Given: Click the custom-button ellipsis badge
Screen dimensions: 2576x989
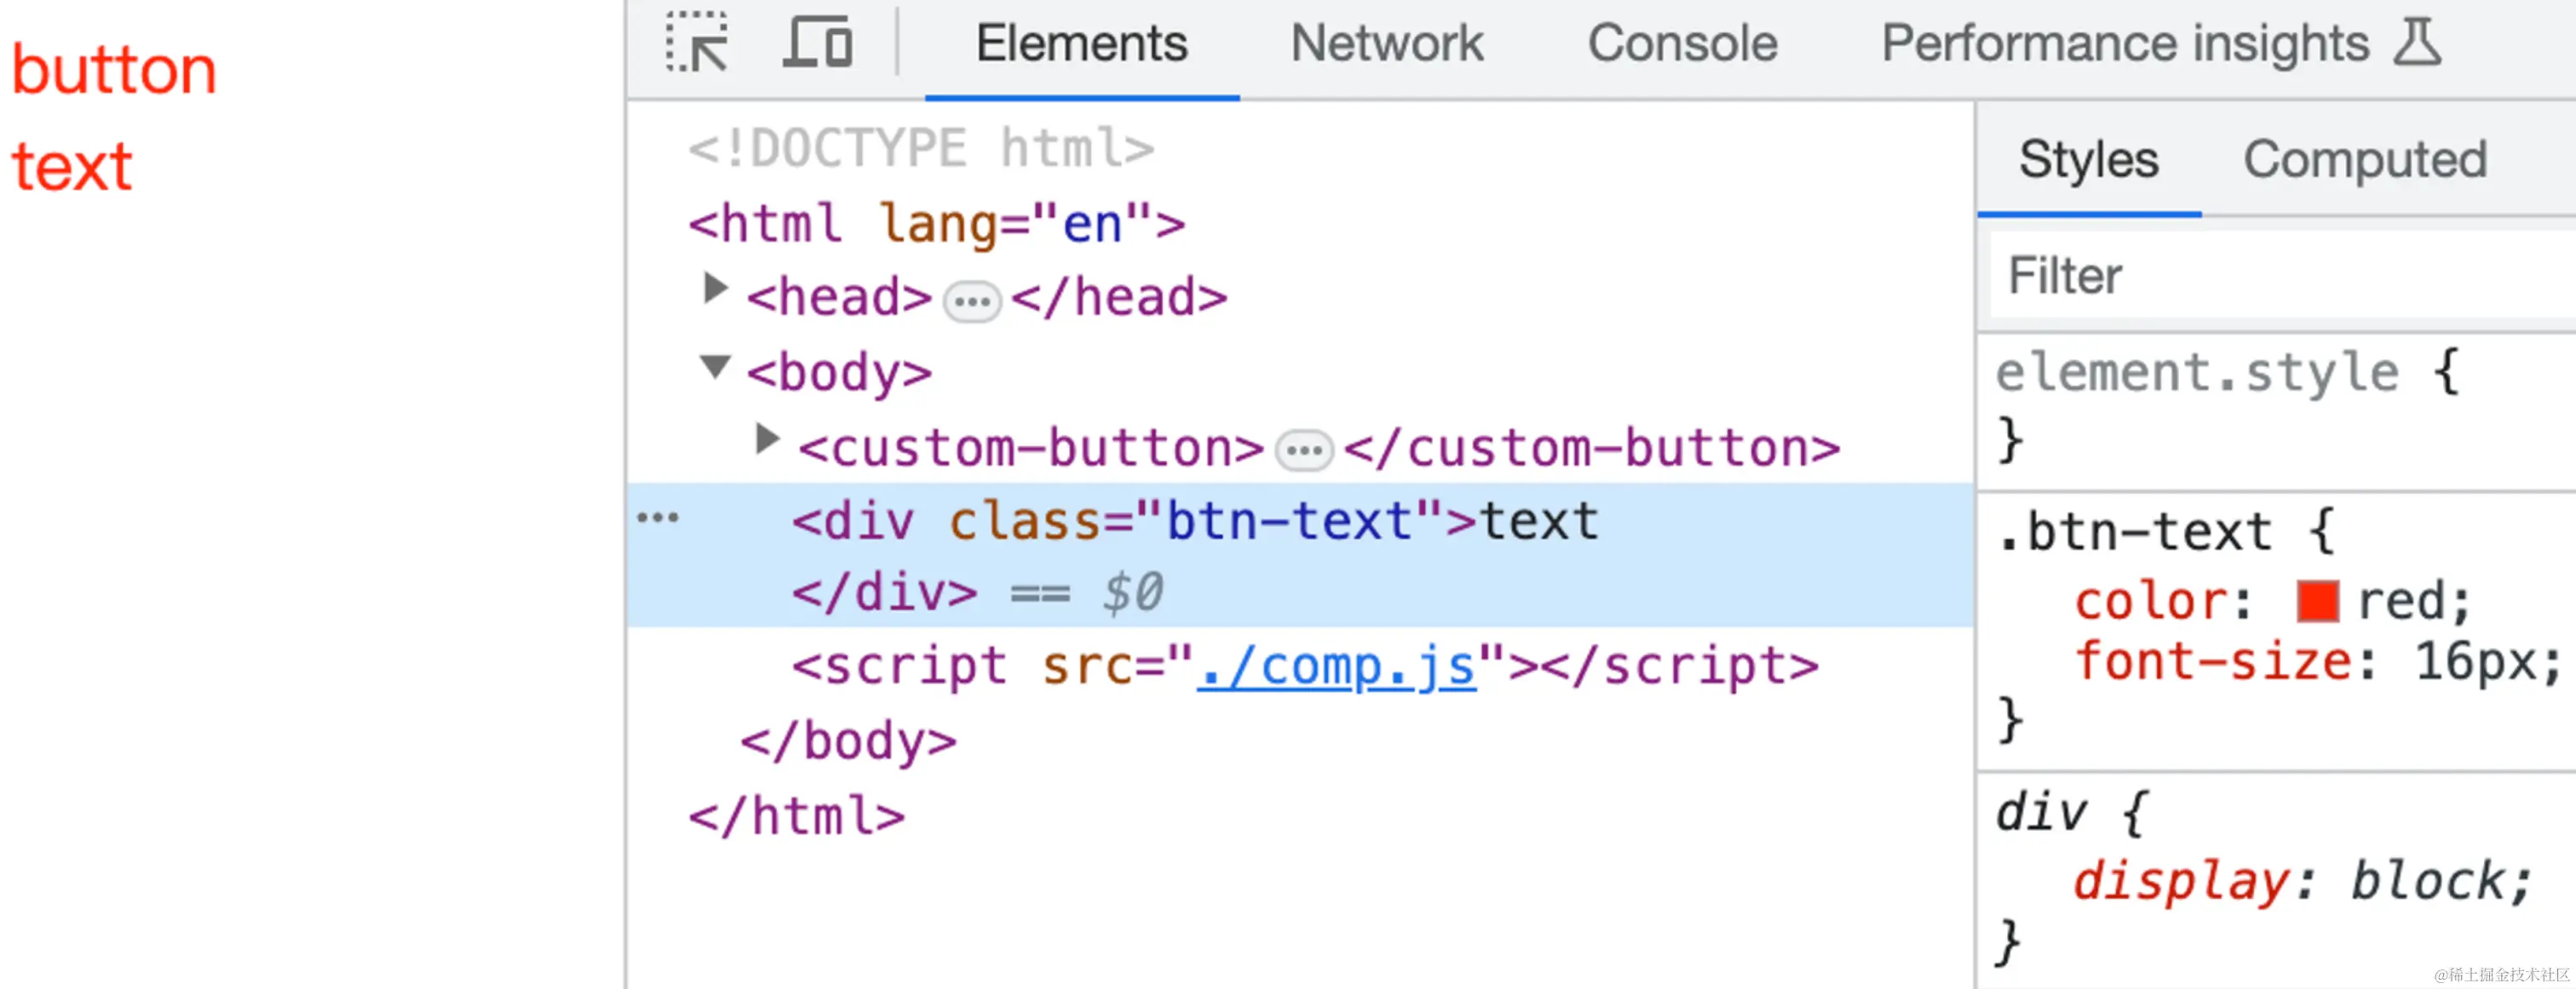Looking at the screenshot, I should click(1304, 450).
